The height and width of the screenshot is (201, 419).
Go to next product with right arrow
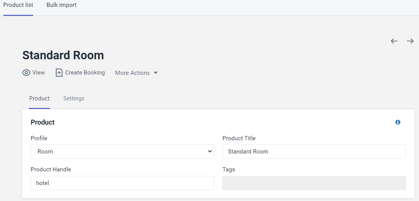pos(410,41)
